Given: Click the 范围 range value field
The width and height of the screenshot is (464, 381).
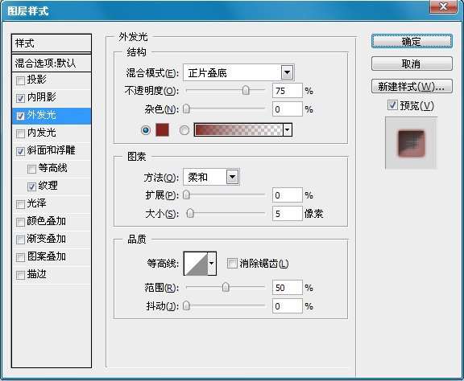Looking at the screenshot, I should (288, 288).
